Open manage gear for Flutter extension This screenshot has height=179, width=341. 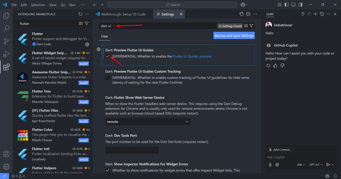pos(87,44)
